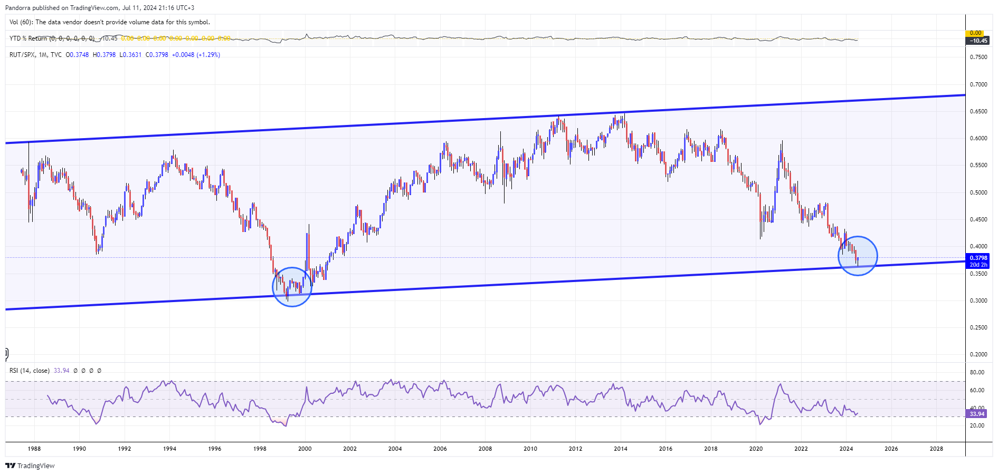This screenshot has height=475, width=998.
Task: Click the 20.00 RSI axis label
Action: coord(977,425)
